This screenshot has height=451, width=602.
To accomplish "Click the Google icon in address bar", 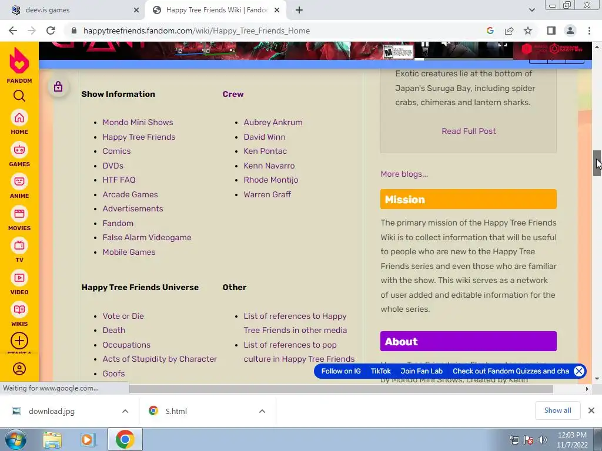I will [x=490, y=31].
